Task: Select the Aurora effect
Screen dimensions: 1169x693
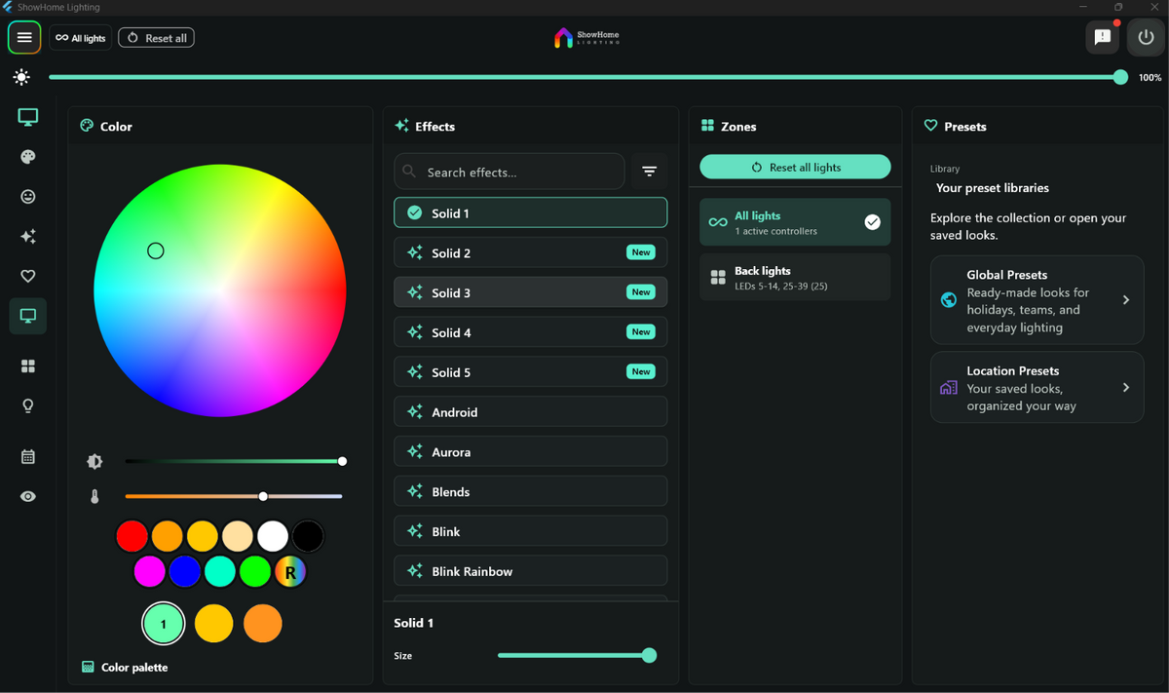Action: click(x=531, y=452)
